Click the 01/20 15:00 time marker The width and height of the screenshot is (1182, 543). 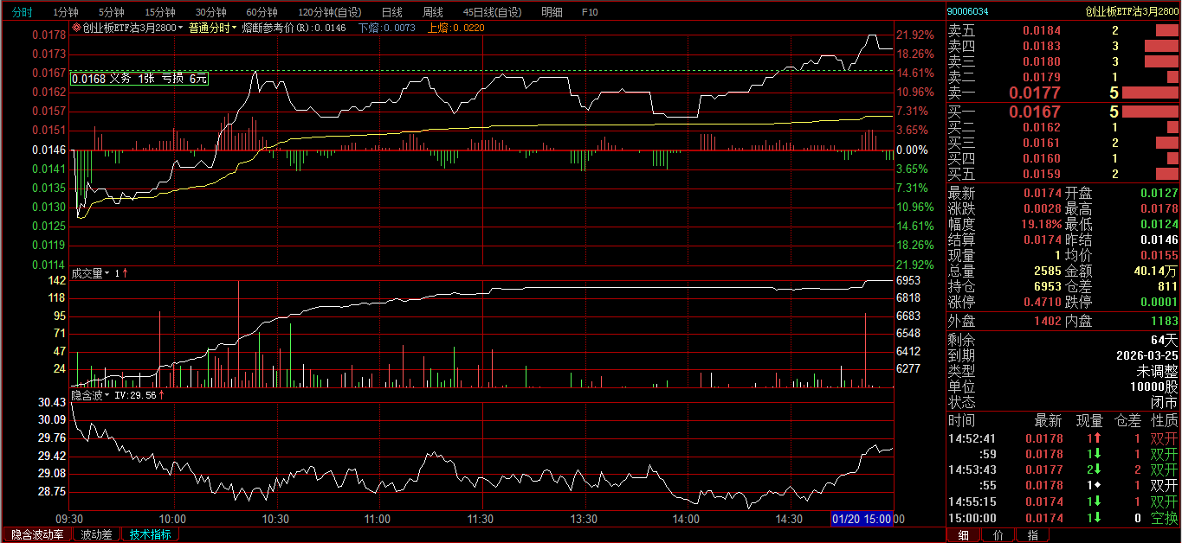coord(862,519)
